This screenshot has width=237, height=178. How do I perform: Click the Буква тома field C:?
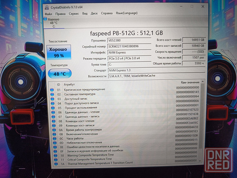(129, 65)
